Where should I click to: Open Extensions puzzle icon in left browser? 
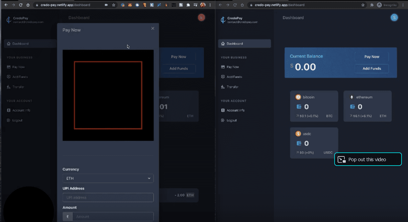click(188, 5)
